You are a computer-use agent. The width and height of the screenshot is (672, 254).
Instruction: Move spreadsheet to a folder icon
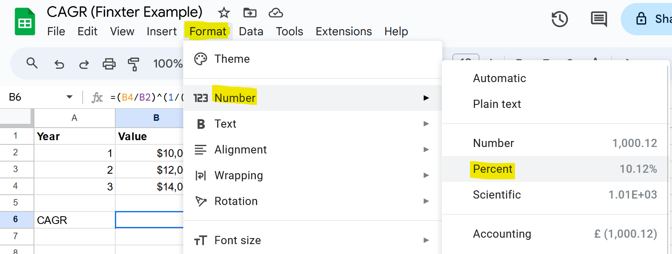[250, 12]
